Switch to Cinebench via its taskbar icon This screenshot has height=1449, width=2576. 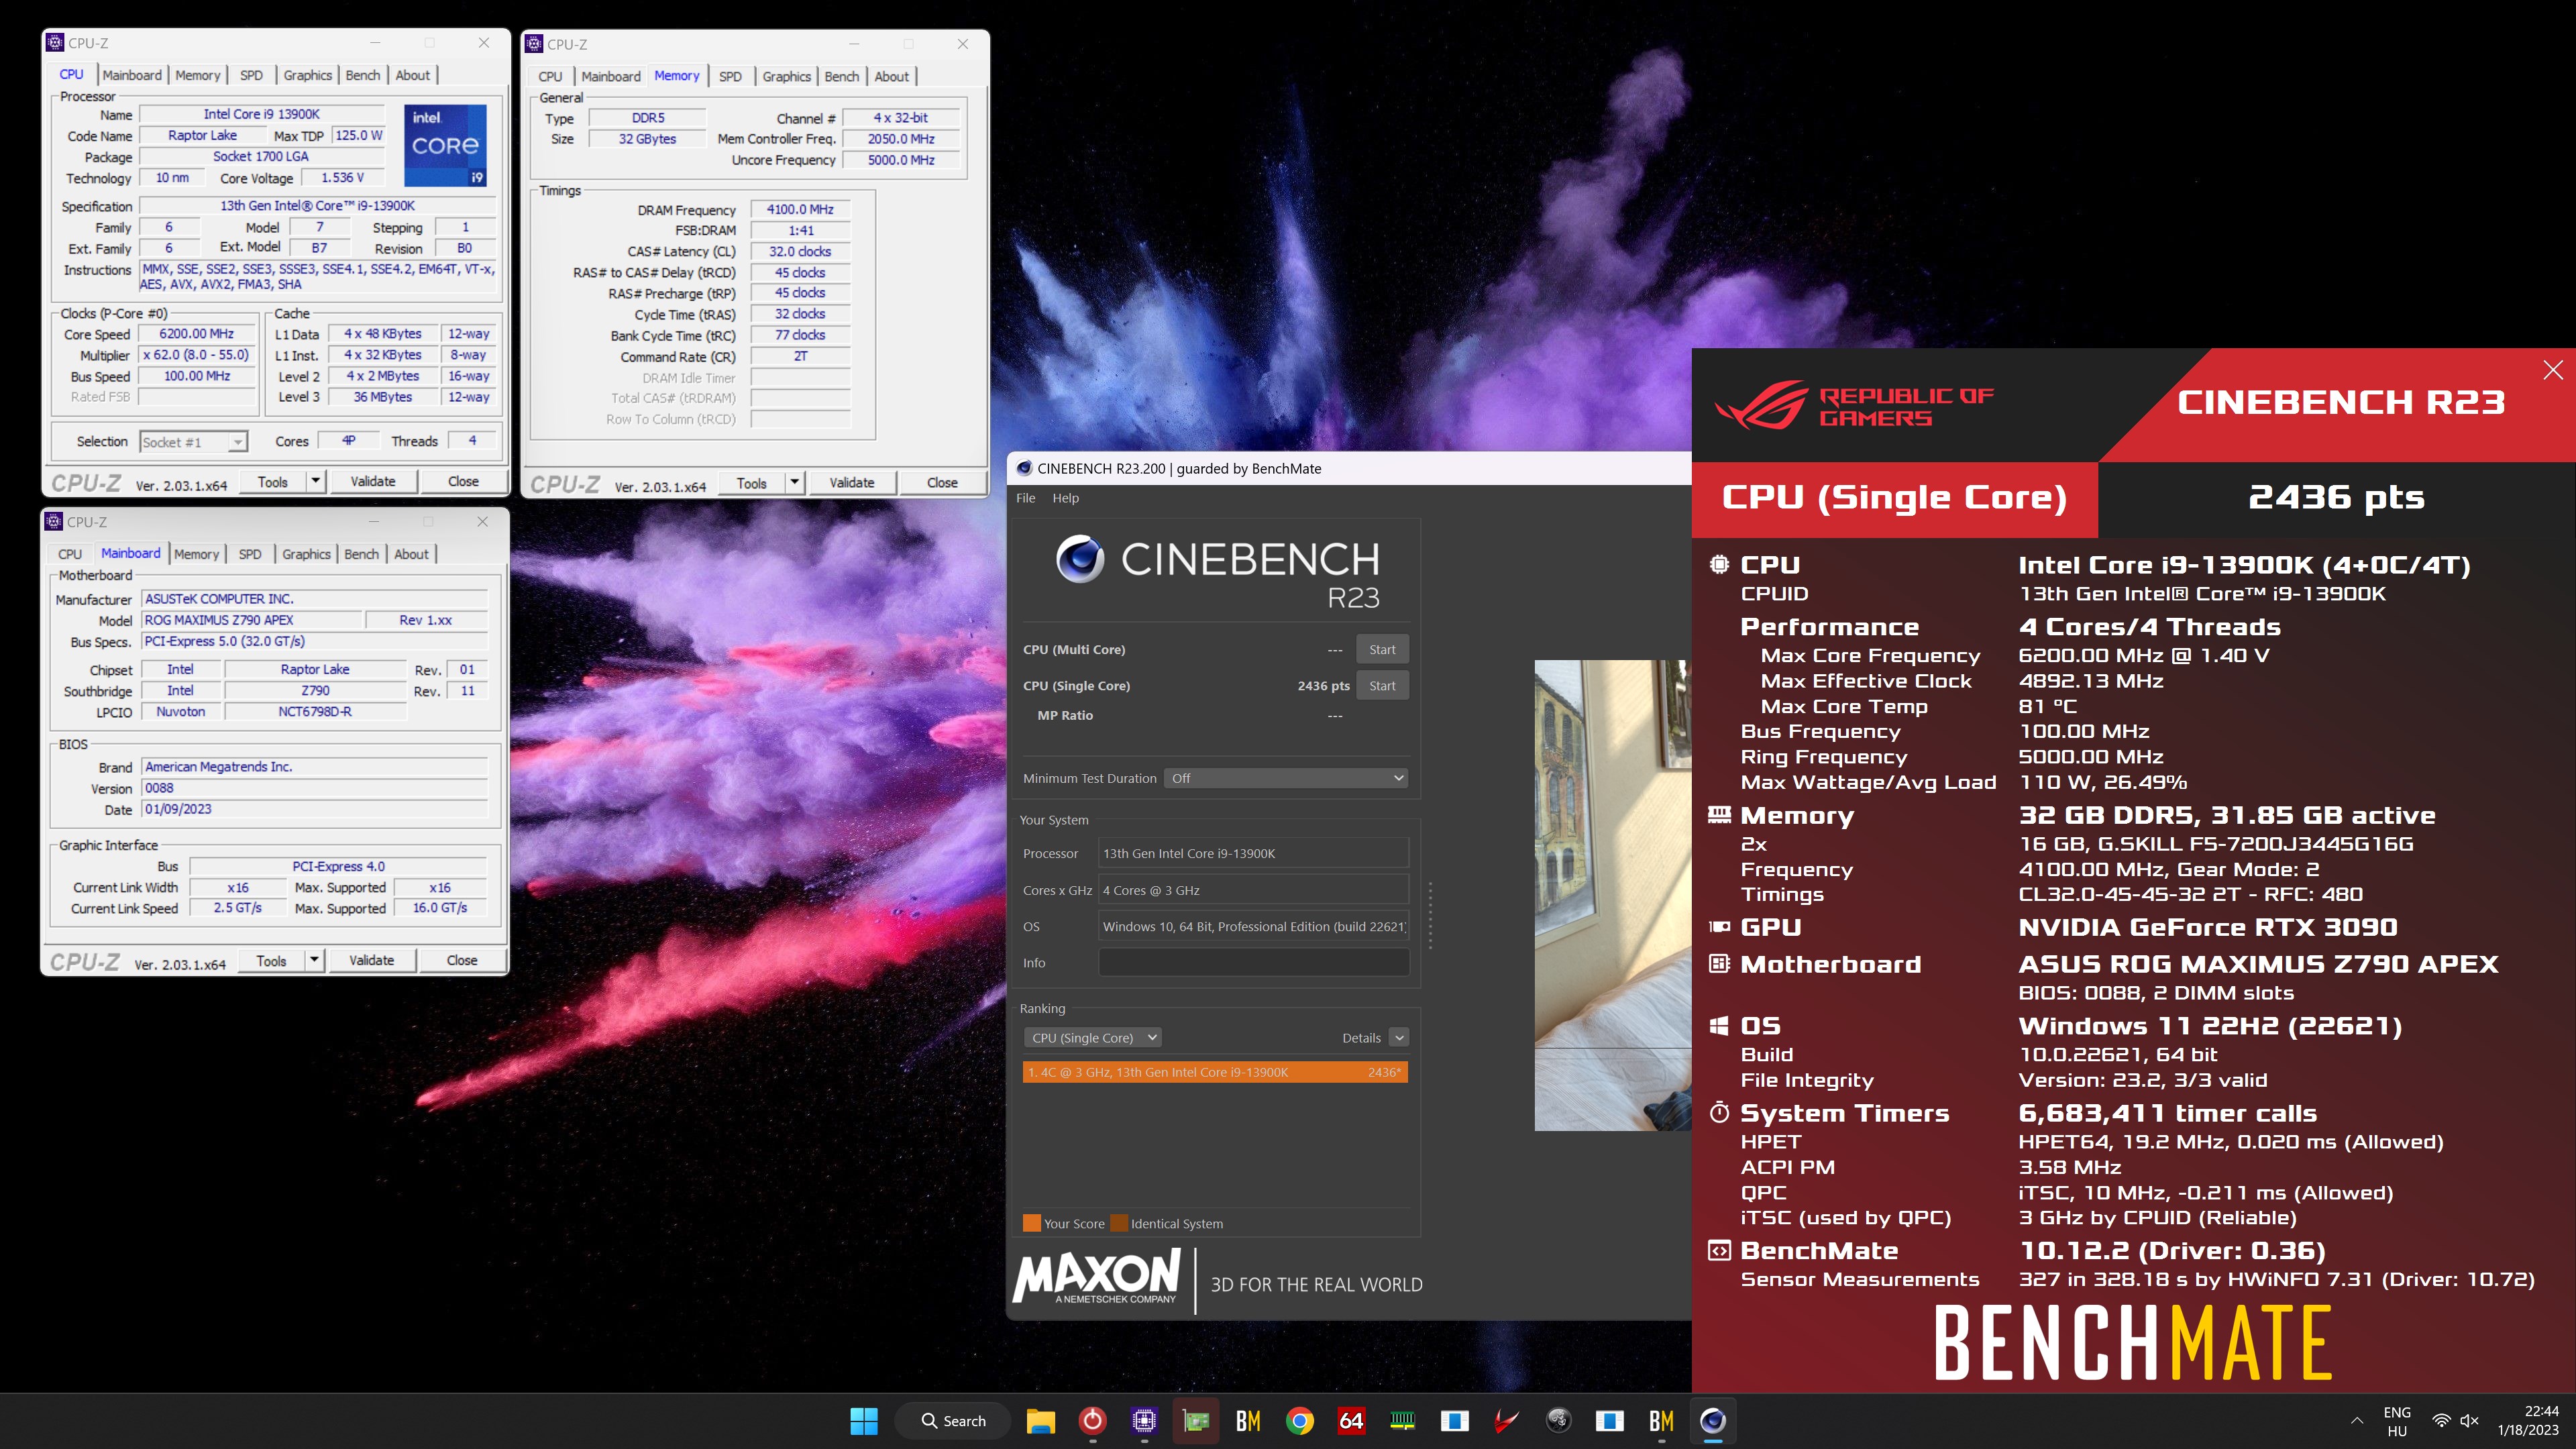pyautogui.click(x=1713, y=1420)
